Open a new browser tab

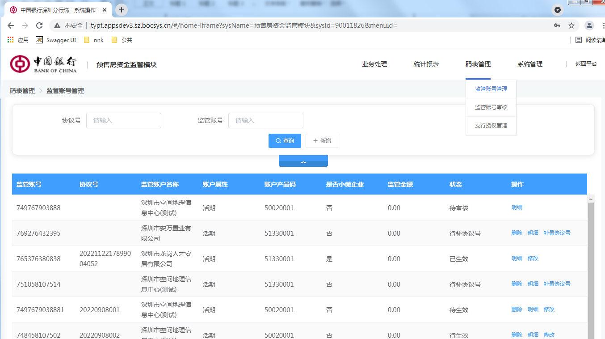click(121, 10)
